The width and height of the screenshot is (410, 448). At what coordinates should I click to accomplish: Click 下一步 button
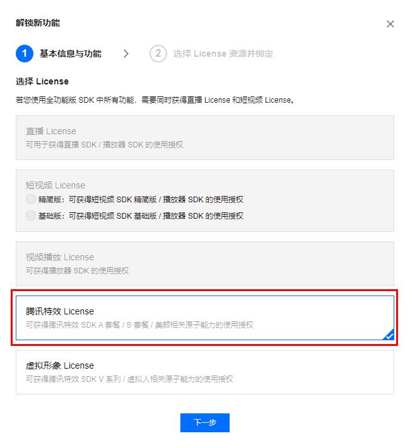click(205, 423)
